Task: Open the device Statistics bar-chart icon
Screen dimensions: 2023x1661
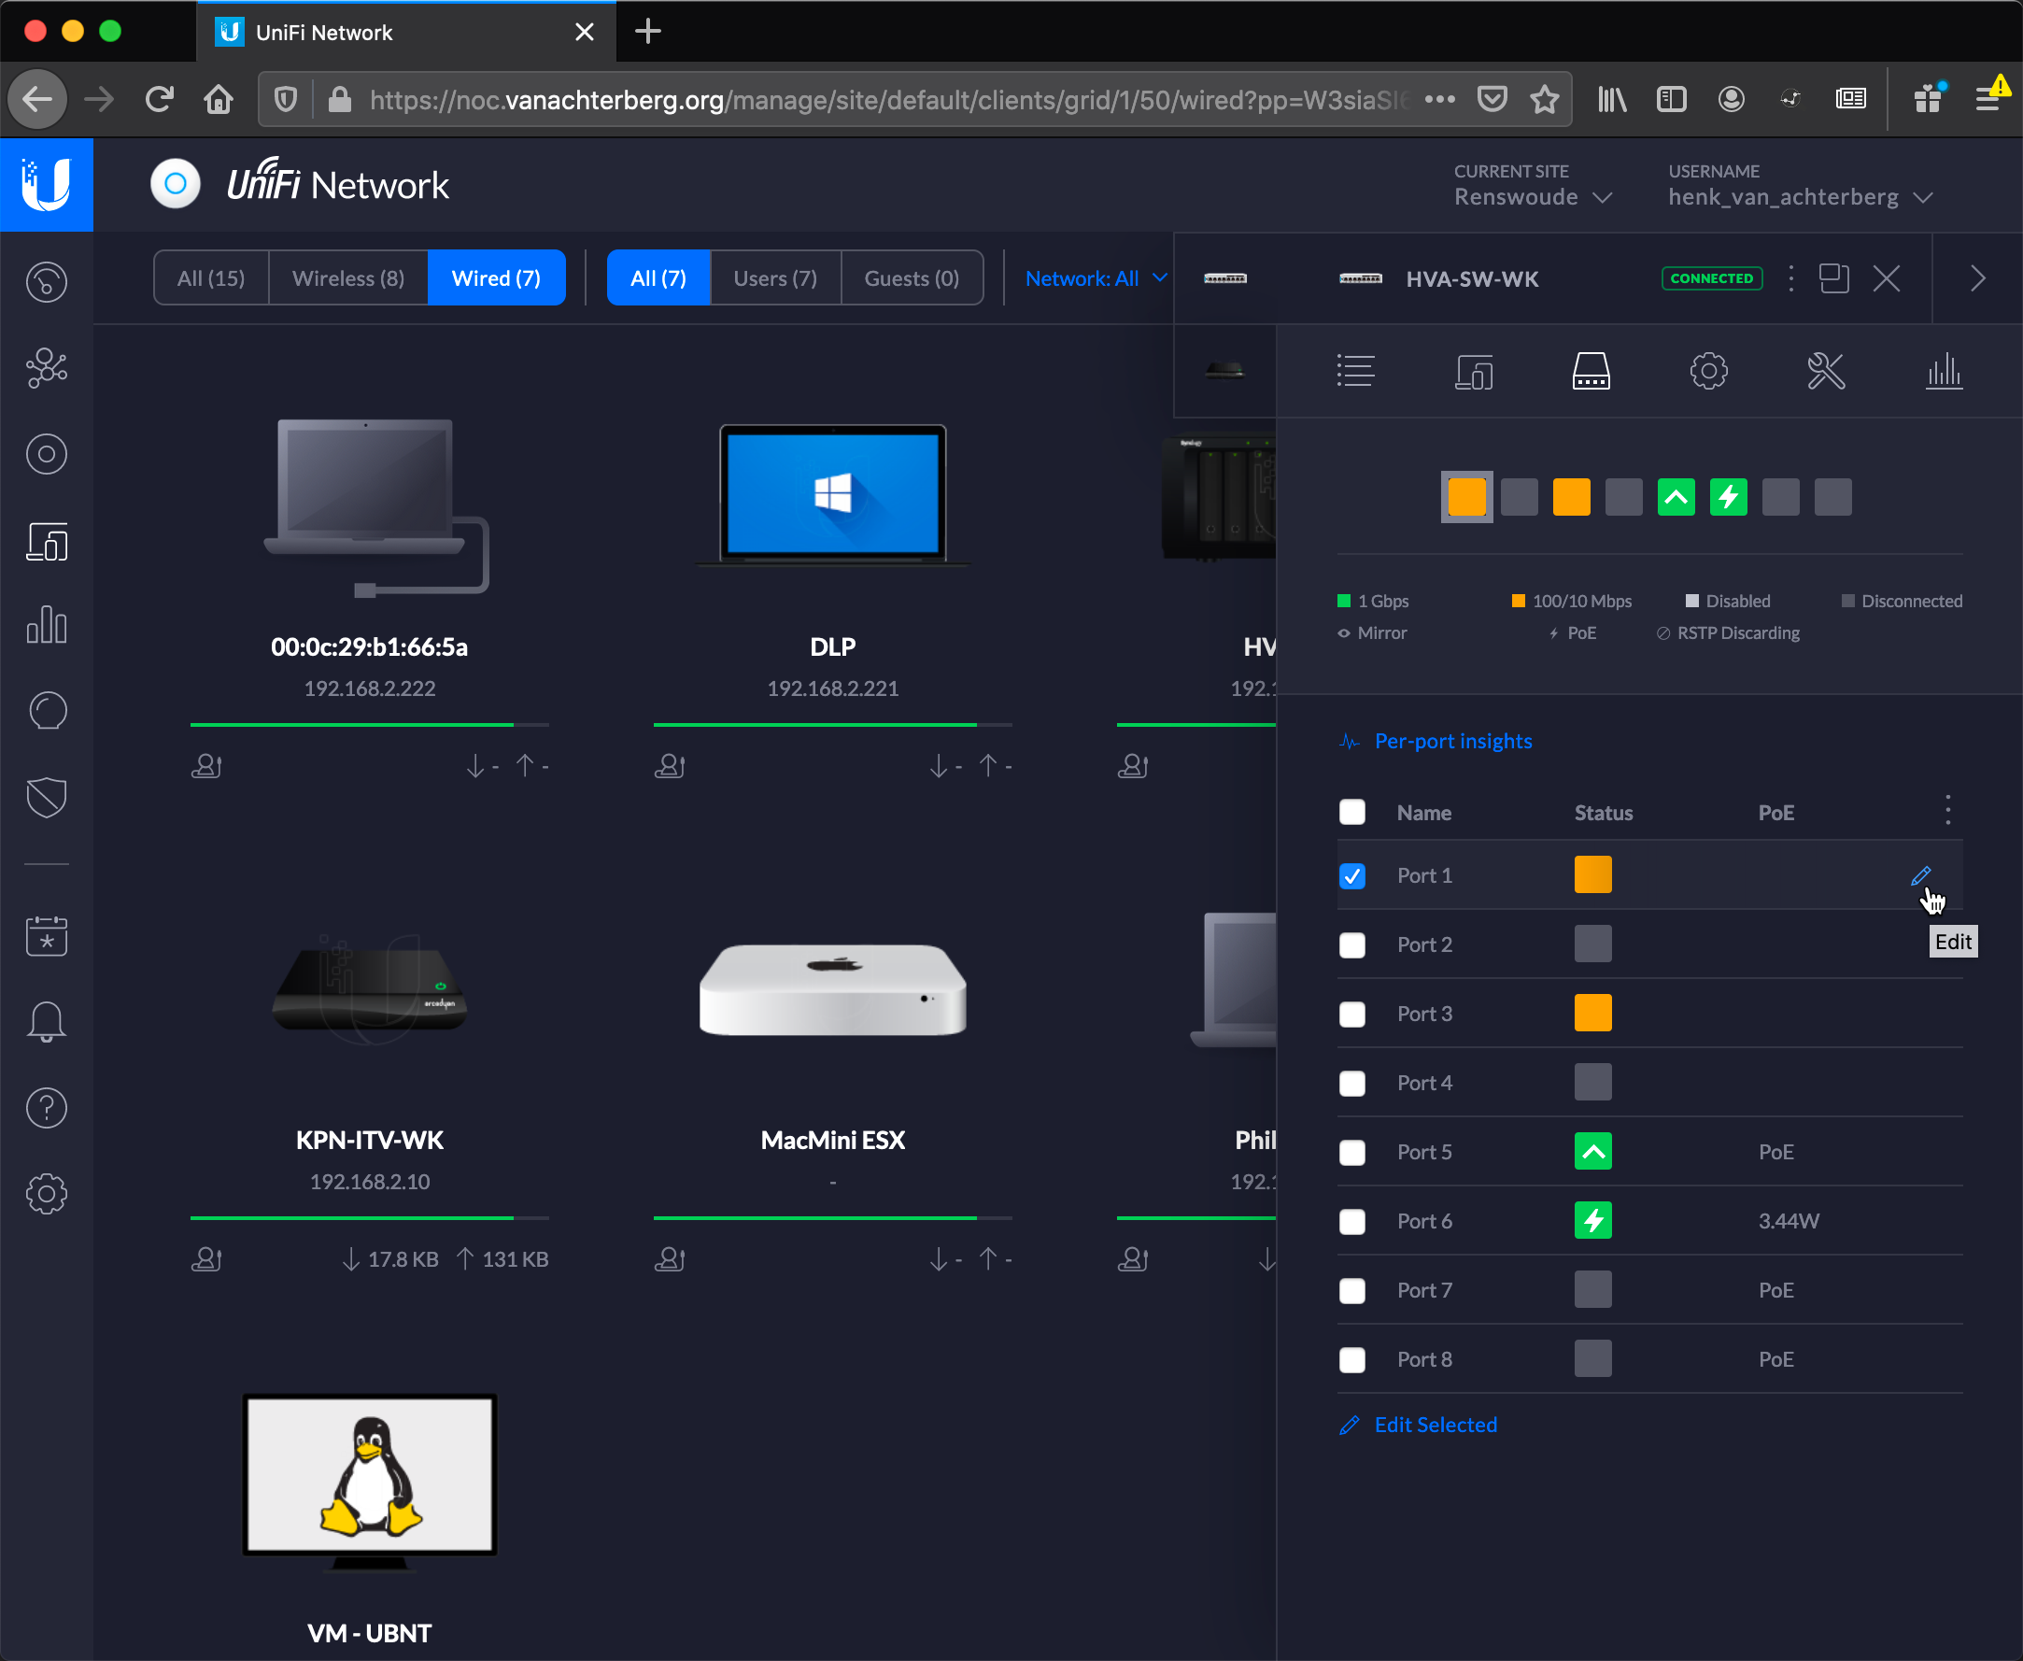Action: tap(1943, 371)
